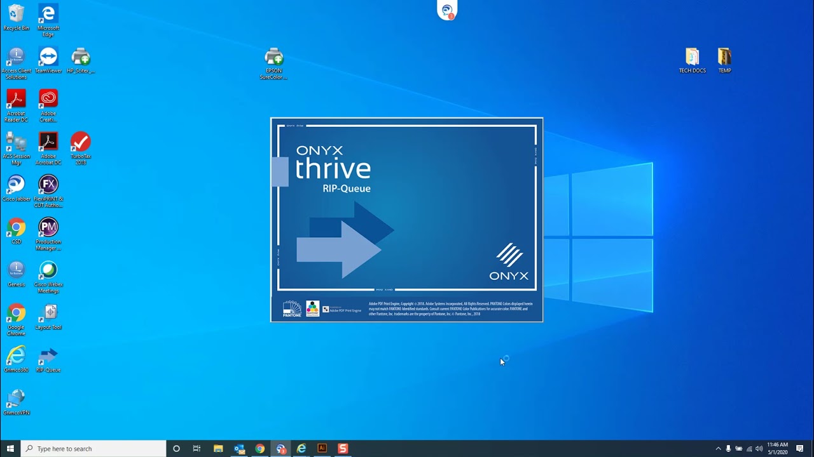Open File Explorer from the taskbar
Screen dimensions: 814x457
[218, 449]
